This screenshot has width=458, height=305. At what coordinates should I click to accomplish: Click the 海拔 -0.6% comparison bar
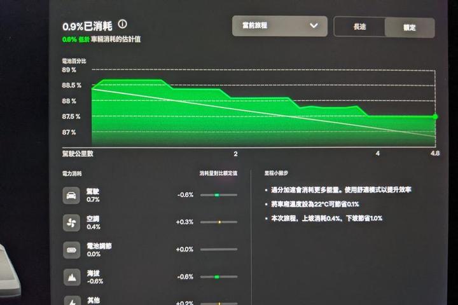[218, 277]
